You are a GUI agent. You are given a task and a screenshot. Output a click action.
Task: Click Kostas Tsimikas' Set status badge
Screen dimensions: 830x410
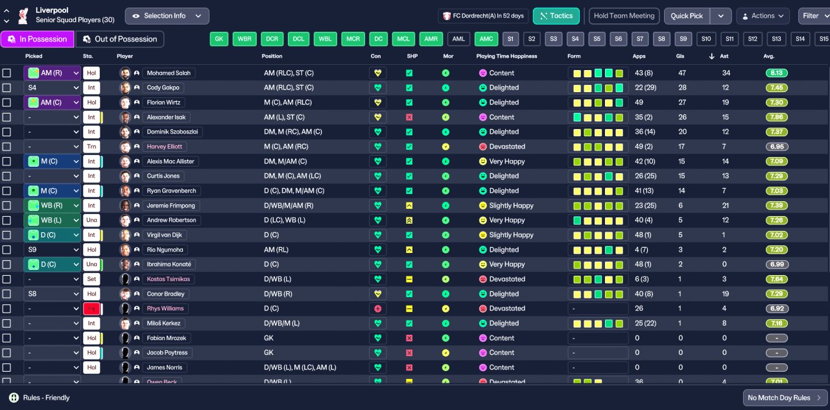(91, 280)
